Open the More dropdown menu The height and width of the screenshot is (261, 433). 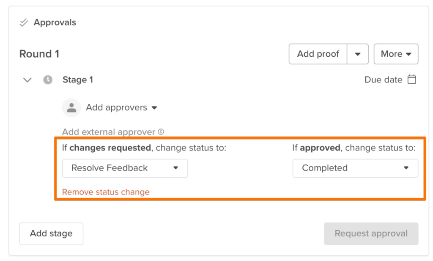coord(396,54)
